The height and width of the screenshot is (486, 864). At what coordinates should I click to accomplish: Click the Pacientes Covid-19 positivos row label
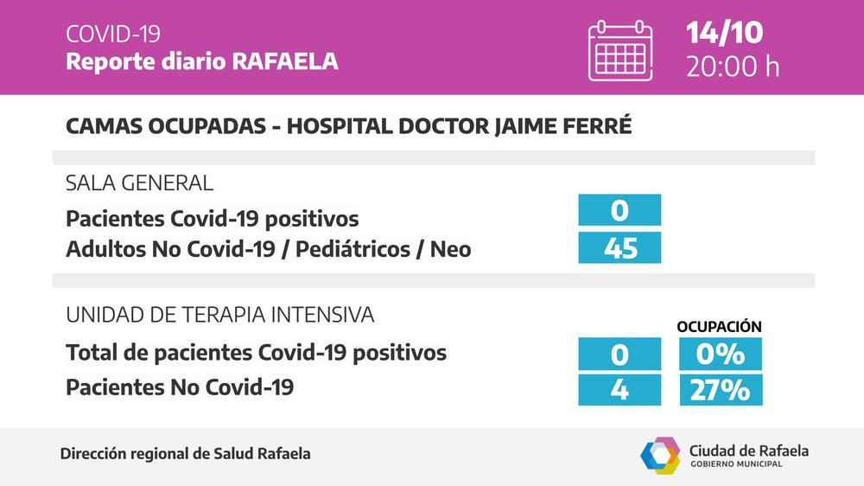(x=213, y=219)
